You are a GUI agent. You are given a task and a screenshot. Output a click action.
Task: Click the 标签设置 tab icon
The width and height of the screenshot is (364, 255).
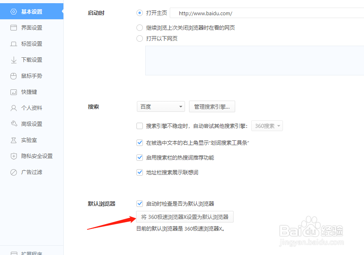click(x=14, y=44)
